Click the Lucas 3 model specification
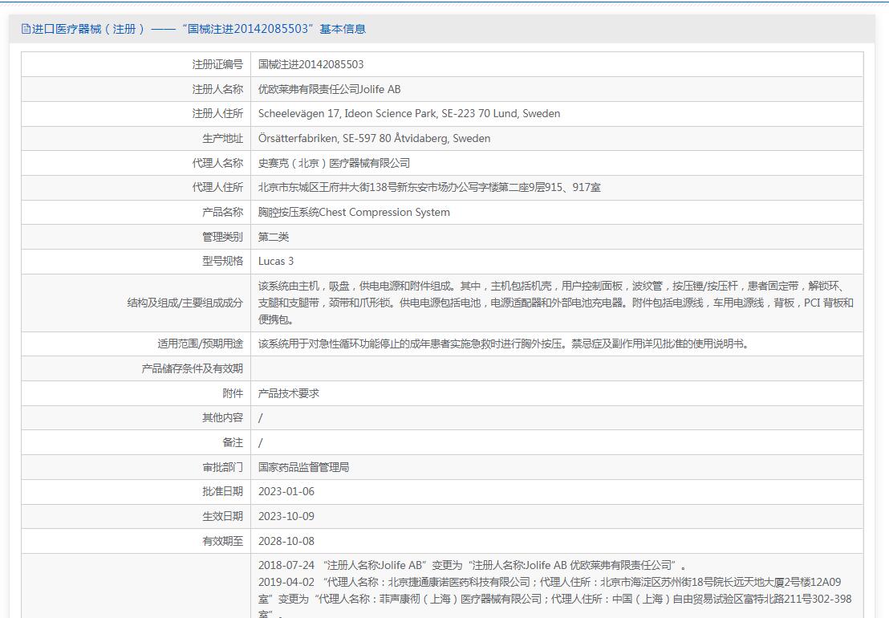This screenshot has width=889, height=618. [x=276, y=262]
